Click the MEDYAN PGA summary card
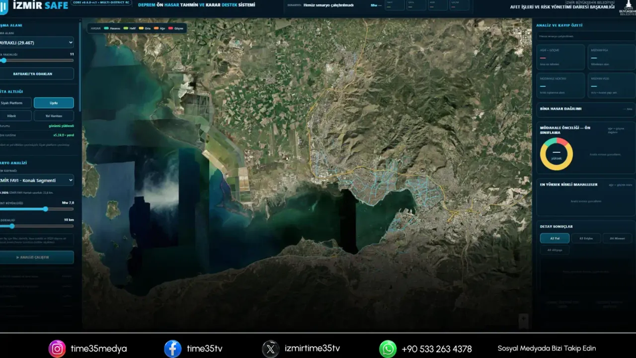This screenshot has width=636, height=358. pyautogui.click(x=611, y=57)
